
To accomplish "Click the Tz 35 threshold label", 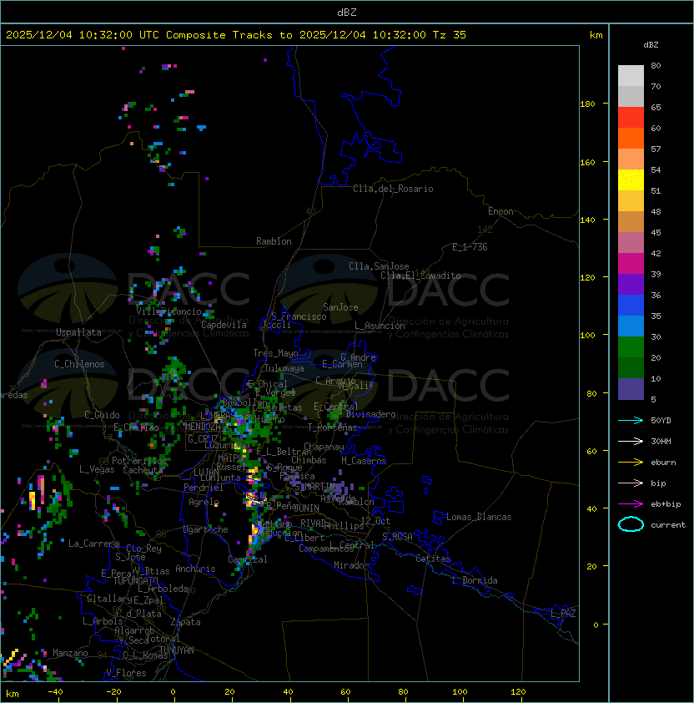I will pyautogui.click(x=450, y=35).
